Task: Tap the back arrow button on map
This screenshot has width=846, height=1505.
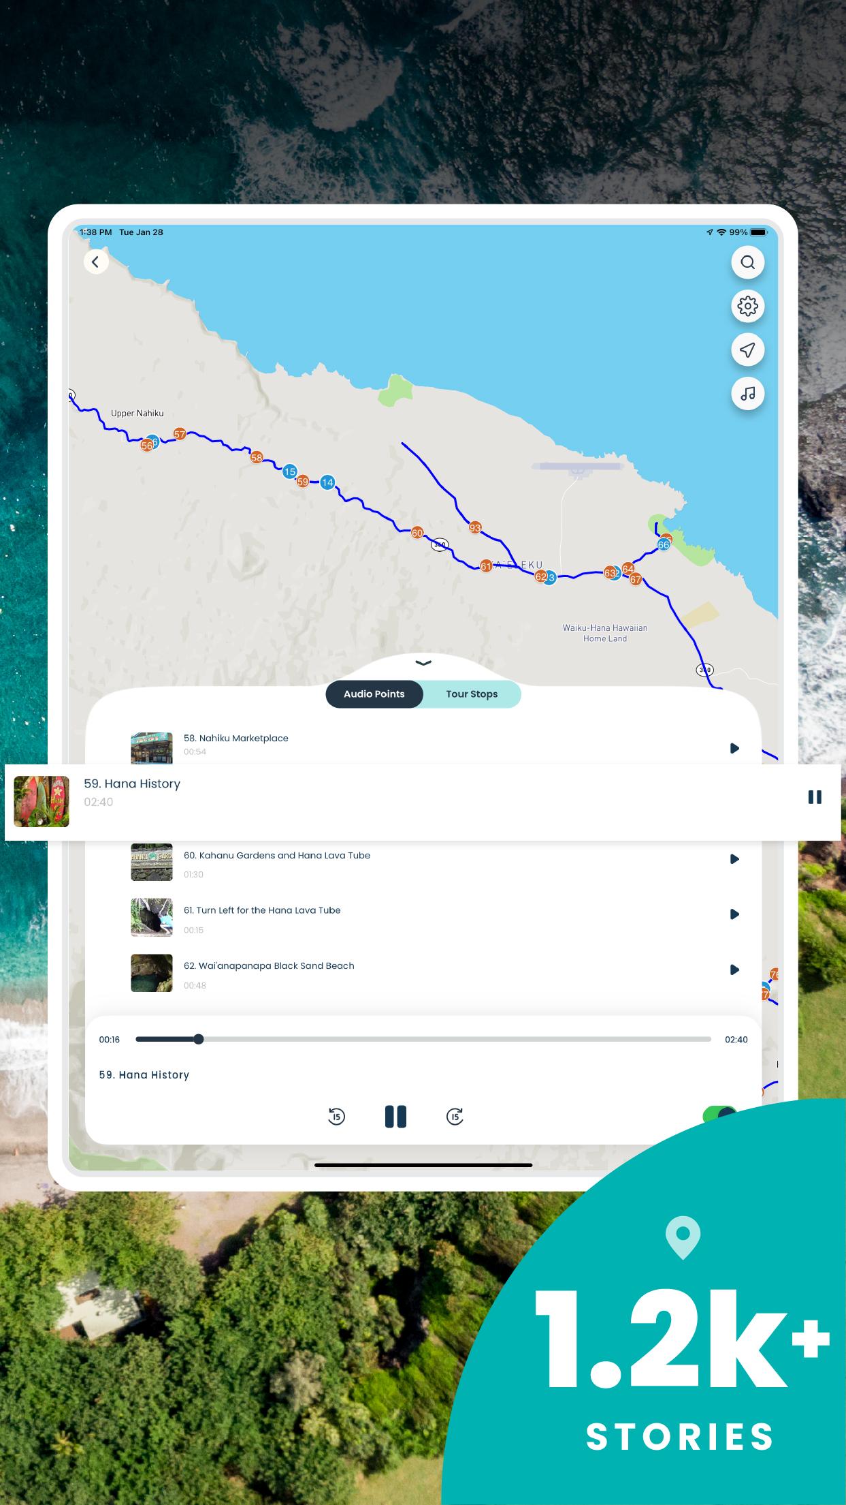Action: point(96,262)
